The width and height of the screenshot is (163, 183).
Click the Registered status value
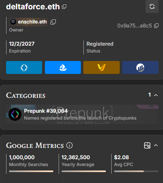point(100,44)
